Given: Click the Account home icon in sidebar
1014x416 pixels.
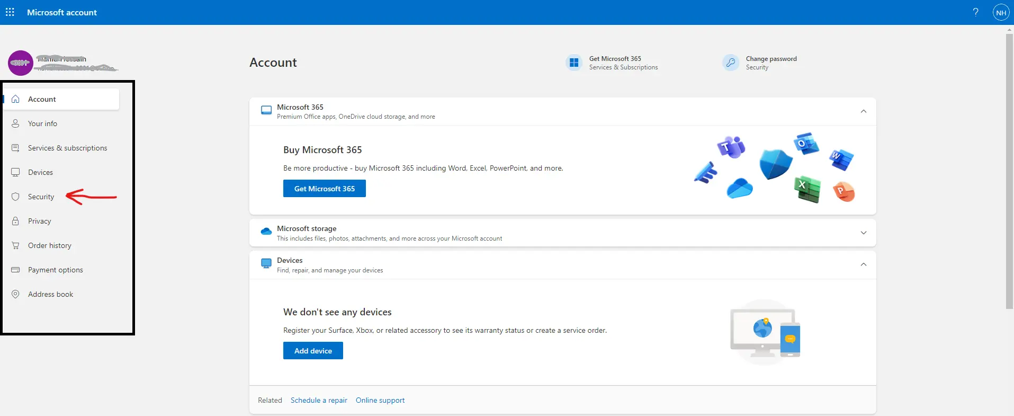Looking at the screenshot, I should tap(15, 99).
